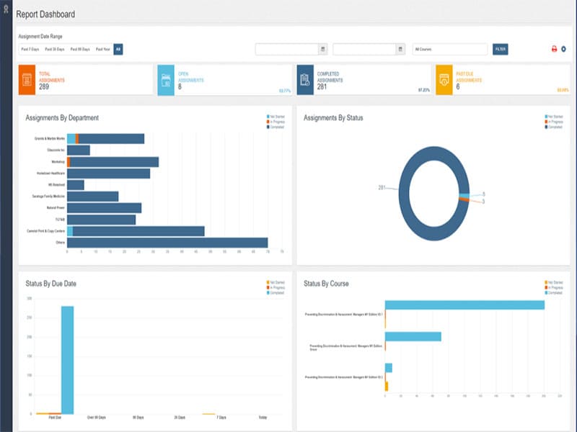577x432 pixels.
Task: Select the Past Year range tab
Action: coord(103,49)
